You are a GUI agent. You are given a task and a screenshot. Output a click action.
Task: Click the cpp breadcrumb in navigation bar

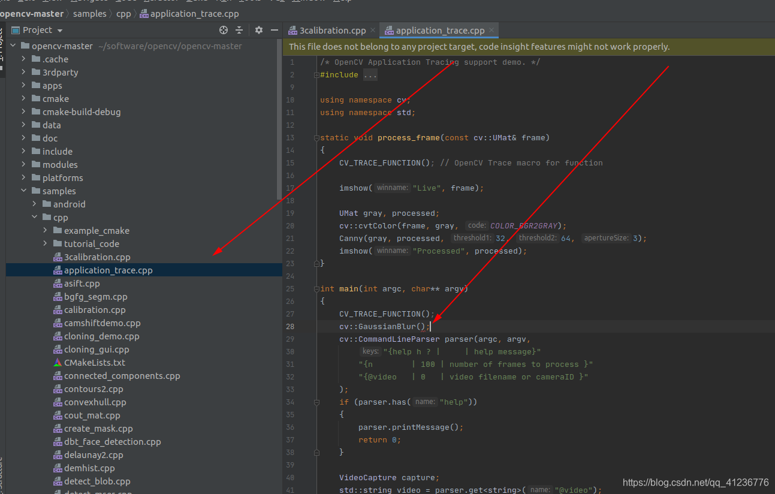coord(123,14)
